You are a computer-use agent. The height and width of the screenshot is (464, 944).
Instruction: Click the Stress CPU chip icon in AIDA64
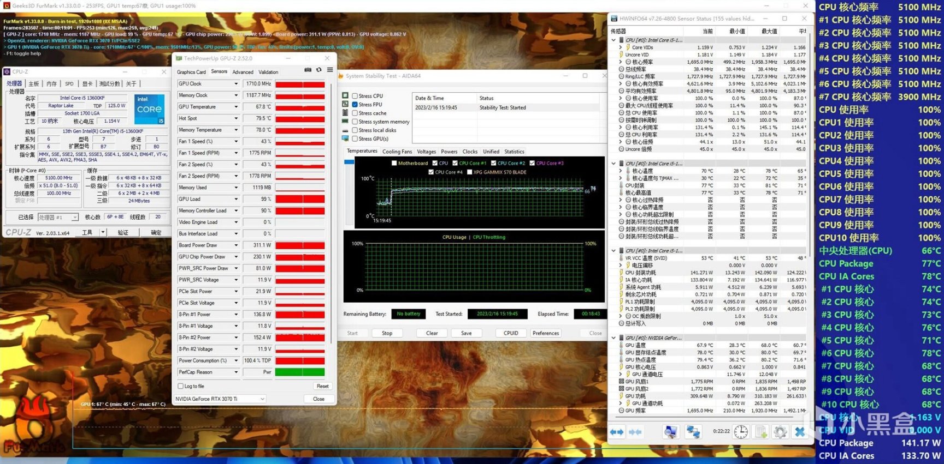[345, 95]
